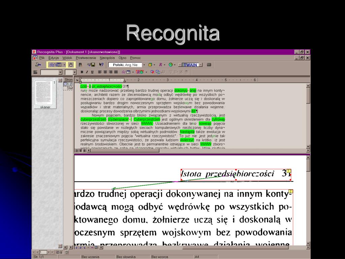Click the yellow dictionary icon
The height and width of the screenshot is (259, 345).
tap(150, 65)
